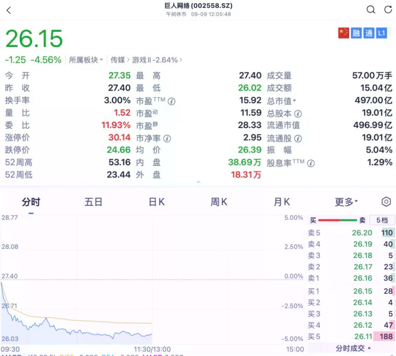Select the 买2 row at 26.14
The width and height of the screenshot is (396, 356).
click(x=350, y=302)
